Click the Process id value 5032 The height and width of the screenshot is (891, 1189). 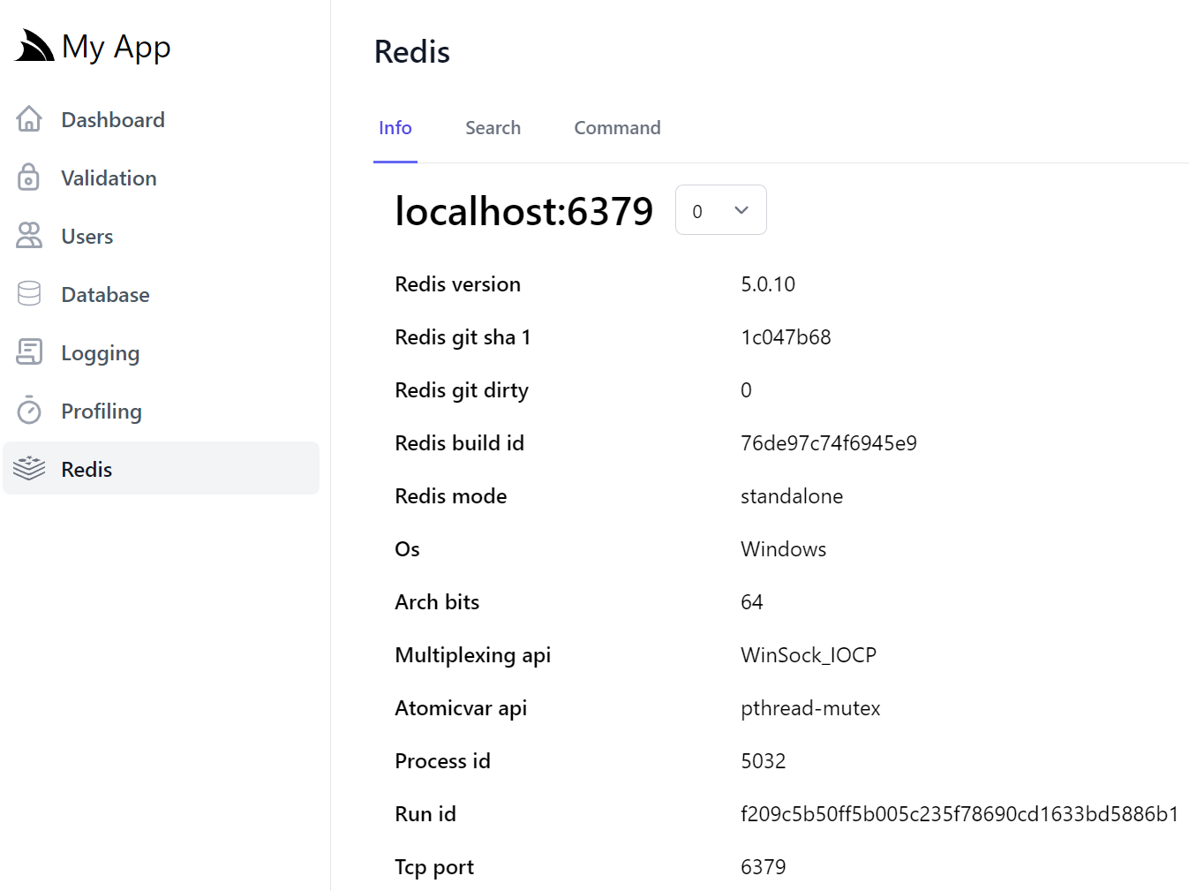(x=764, y=761)
